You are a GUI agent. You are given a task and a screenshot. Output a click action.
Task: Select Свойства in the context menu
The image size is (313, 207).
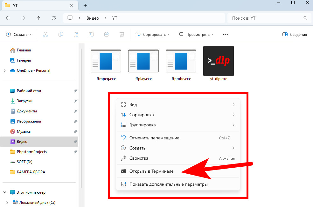click(139, 158)
